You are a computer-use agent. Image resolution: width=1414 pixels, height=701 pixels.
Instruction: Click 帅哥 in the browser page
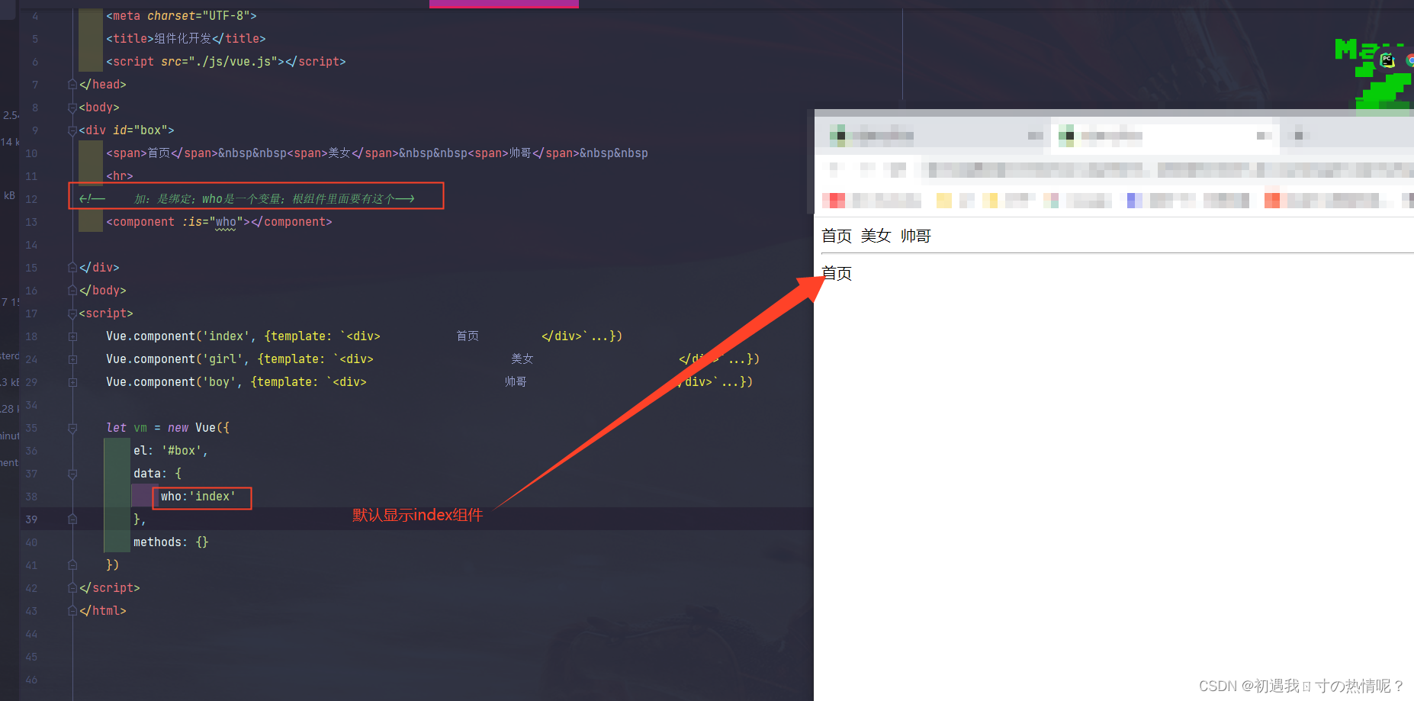point(915,236)
